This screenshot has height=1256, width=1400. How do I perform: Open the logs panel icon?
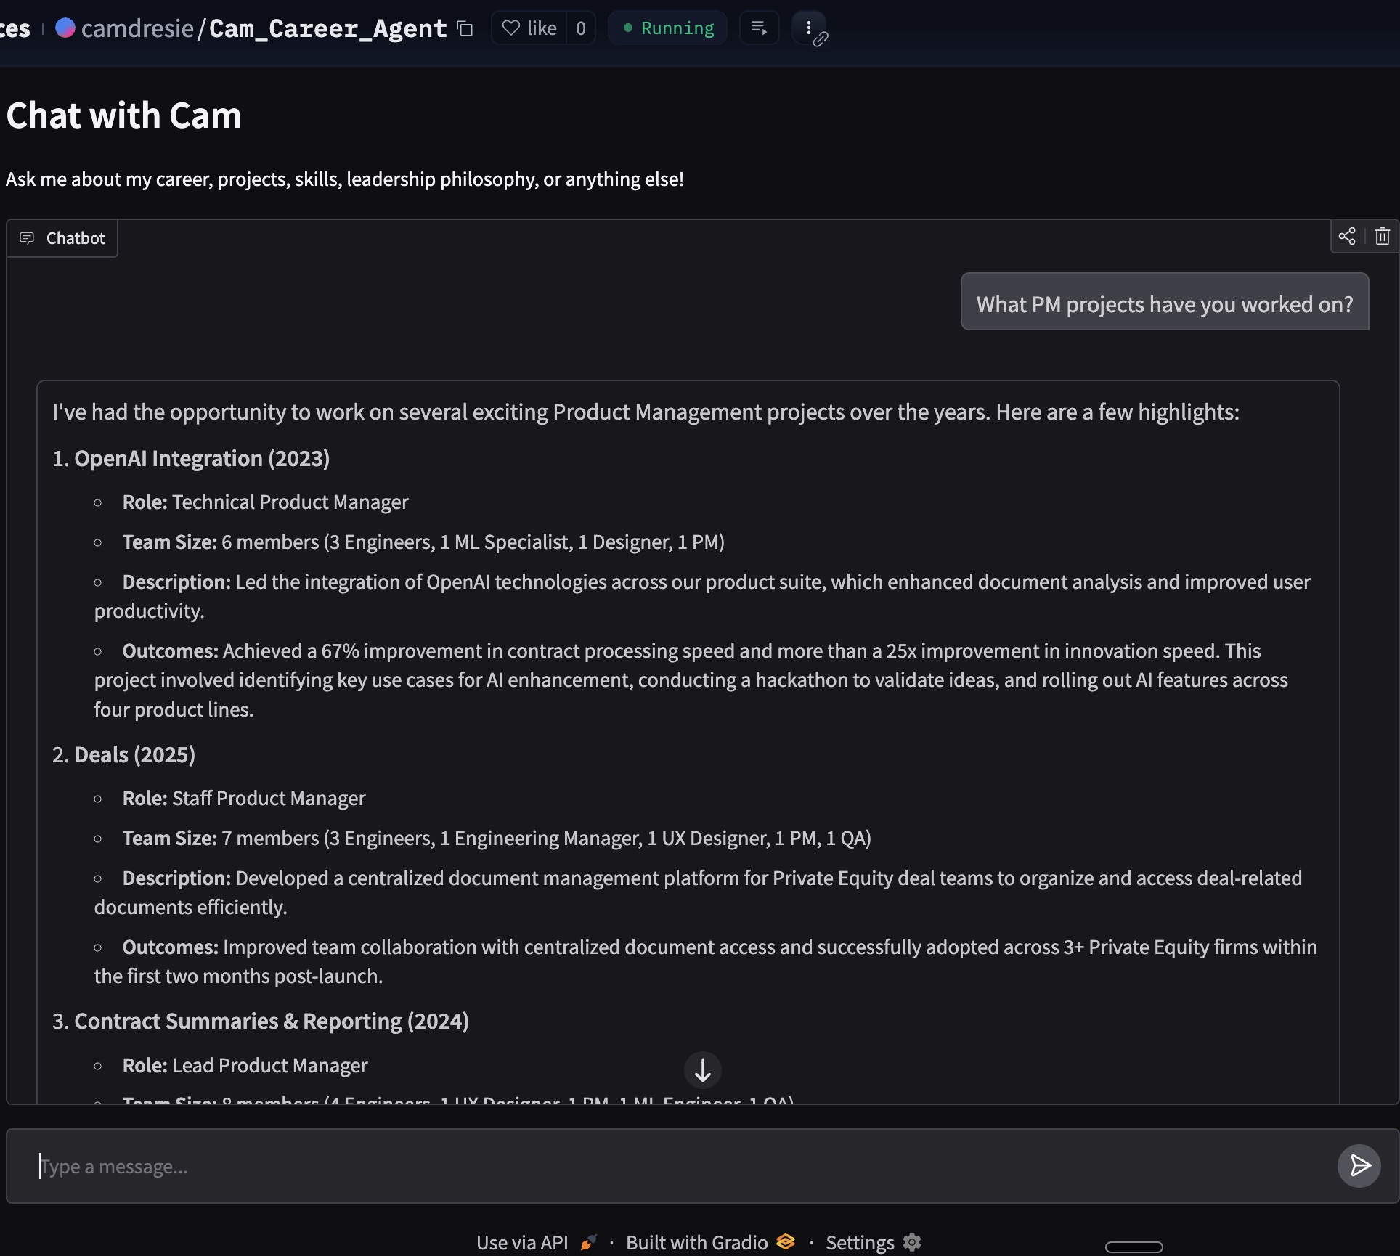[759, 28]
